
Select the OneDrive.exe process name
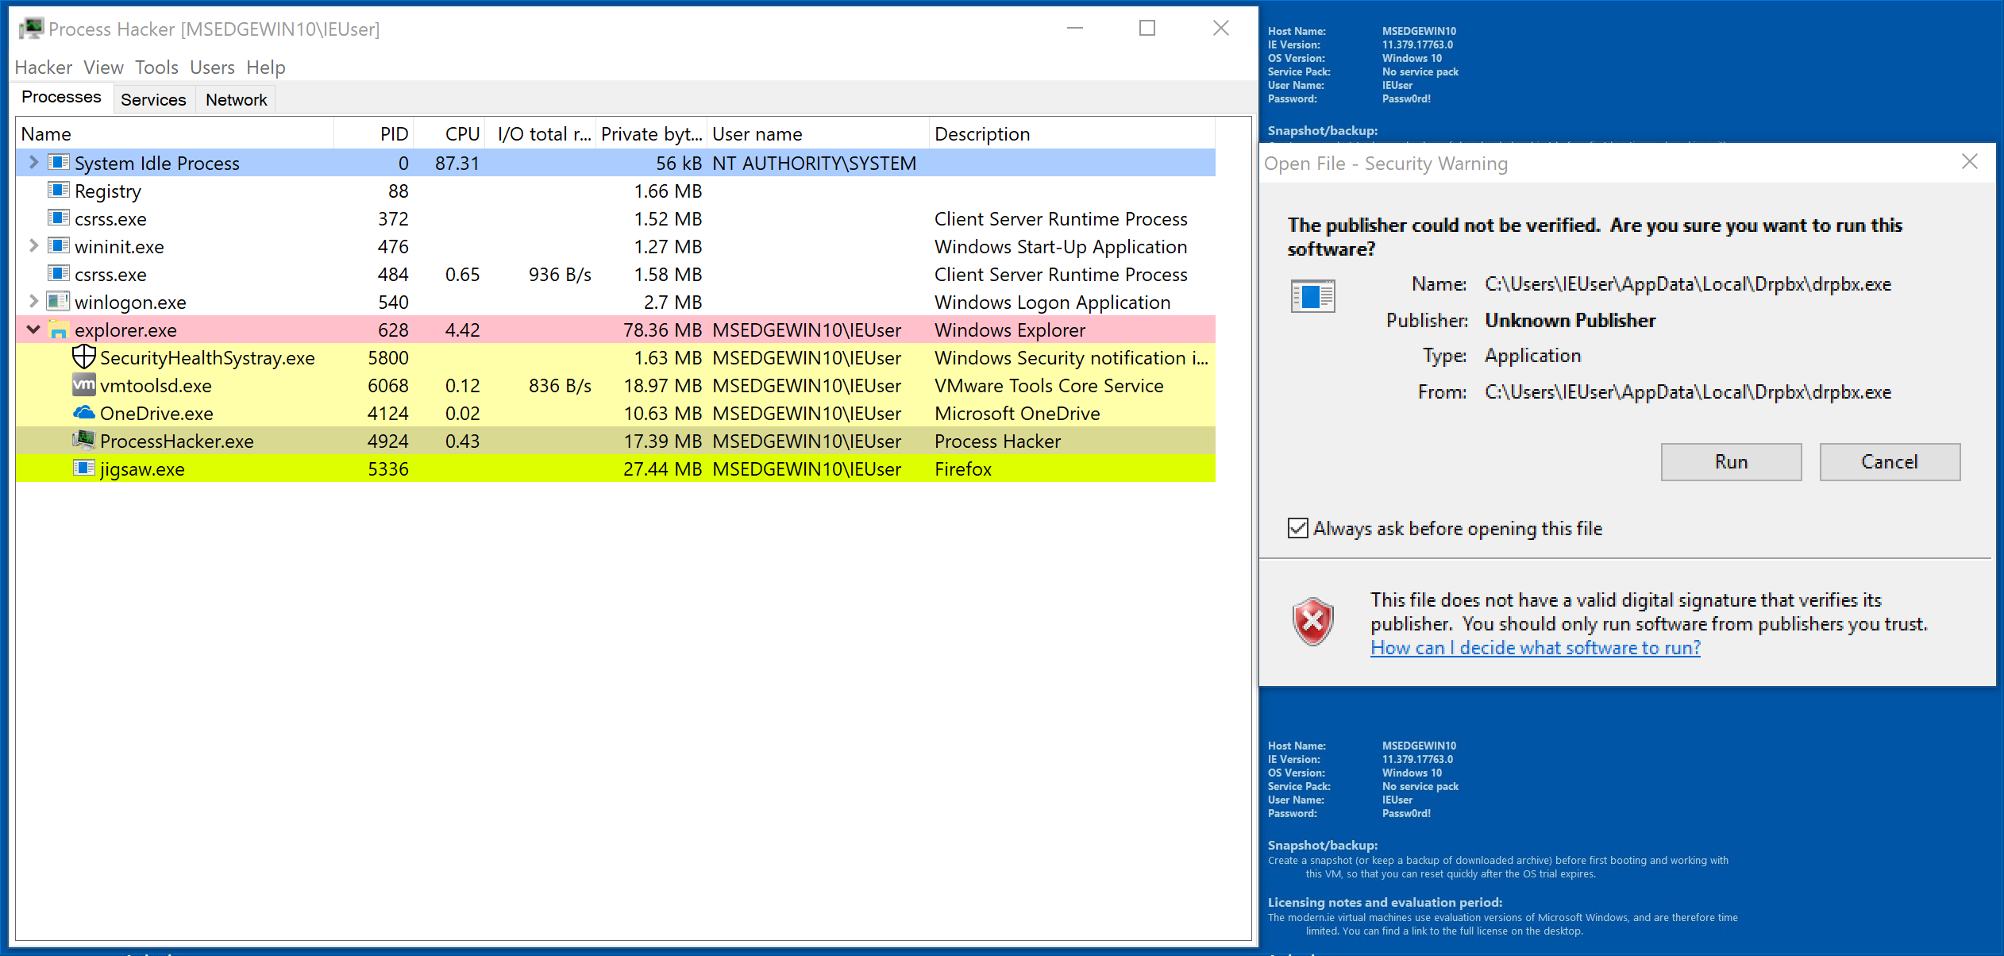[156, 414]
